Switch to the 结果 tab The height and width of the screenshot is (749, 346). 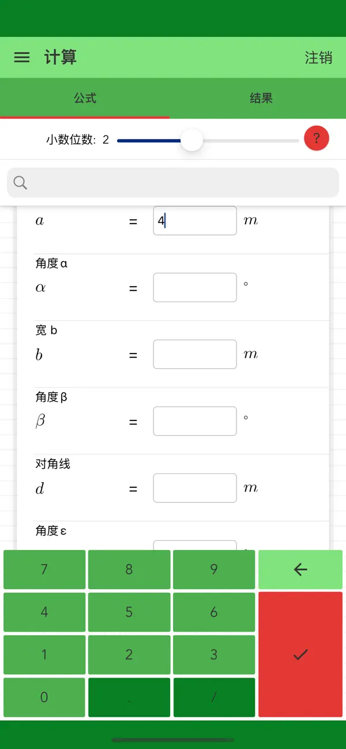coord(261,98)
